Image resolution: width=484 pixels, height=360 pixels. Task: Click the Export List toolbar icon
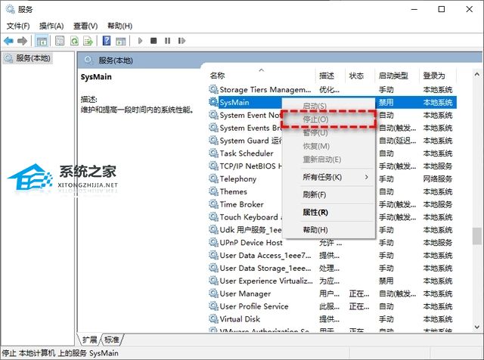pos(88,41)
